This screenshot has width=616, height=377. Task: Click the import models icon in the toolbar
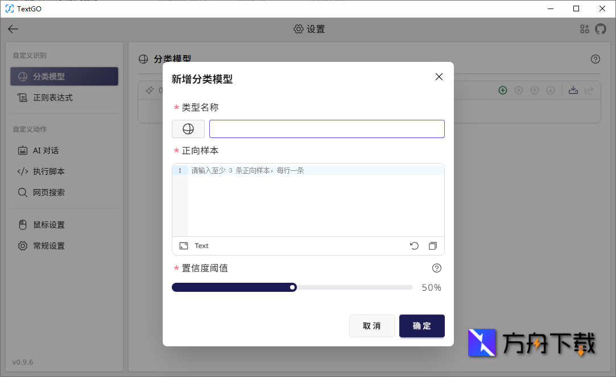pyautogui.click(x=573, y=90)
